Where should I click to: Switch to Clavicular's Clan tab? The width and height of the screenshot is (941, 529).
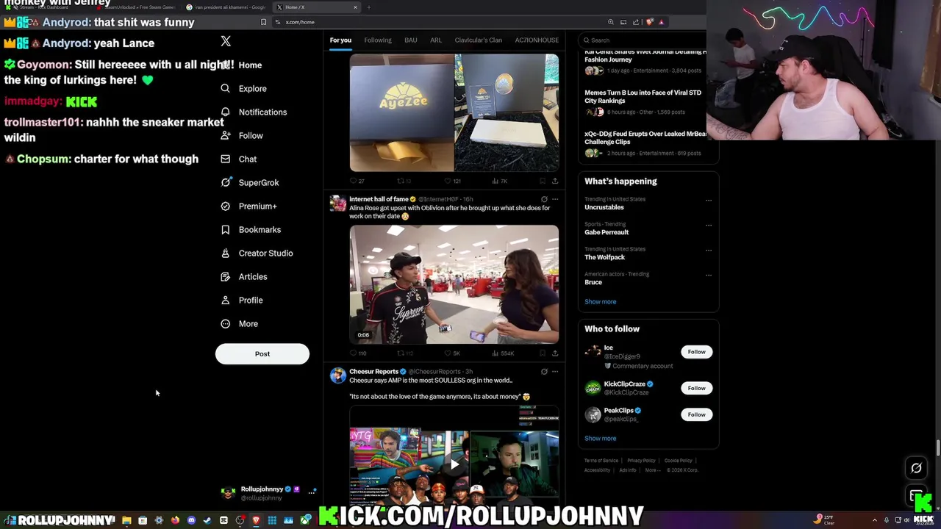478,40
